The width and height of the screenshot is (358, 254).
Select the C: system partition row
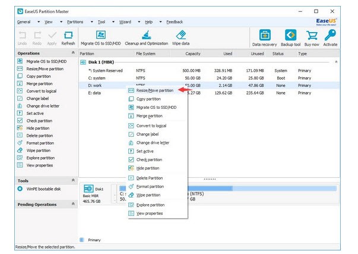209,78
